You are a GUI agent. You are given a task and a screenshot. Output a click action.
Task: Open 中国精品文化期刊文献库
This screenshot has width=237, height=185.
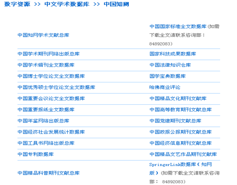coord(178,98)
